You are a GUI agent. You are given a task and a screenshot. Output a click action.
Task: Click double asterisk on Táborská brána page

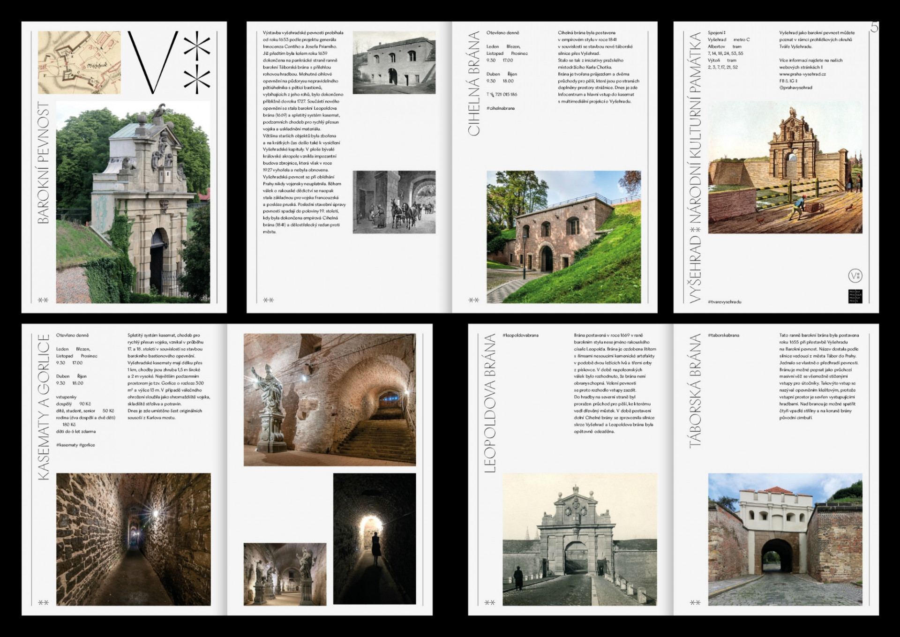[695, 603]
